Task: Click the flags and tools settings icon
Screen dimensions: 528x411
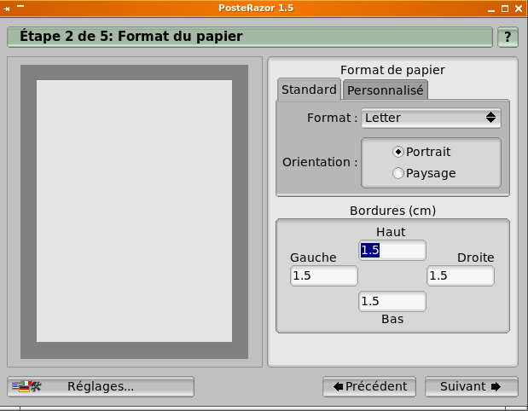Action: click(27, 386)
